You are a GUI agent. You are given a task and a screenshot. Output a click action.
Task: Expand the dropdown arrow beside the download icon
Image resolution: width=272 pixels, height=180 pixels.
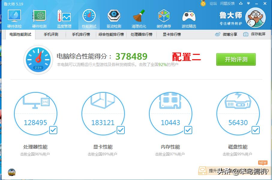click(x=248, y=3)
